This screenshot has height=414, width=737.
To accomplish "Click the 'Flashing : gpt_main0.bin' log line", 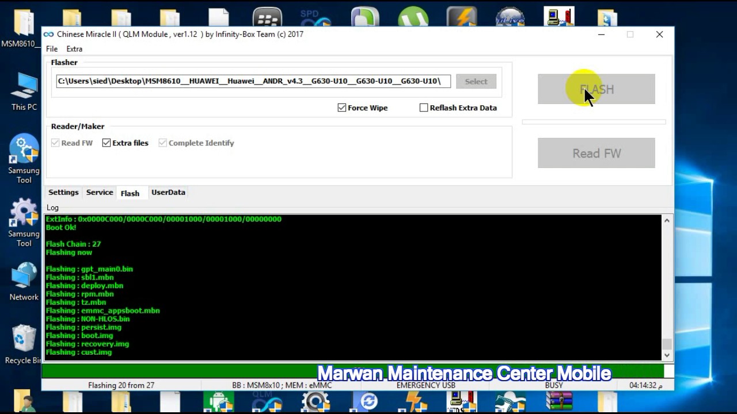I will 89,269.
